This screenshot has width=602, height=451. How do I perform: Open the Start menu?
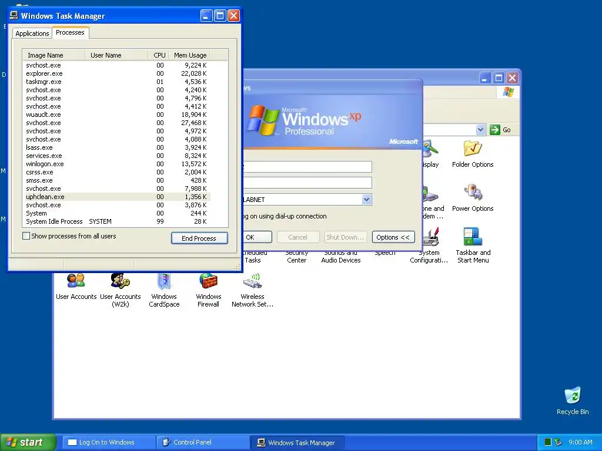28,442
